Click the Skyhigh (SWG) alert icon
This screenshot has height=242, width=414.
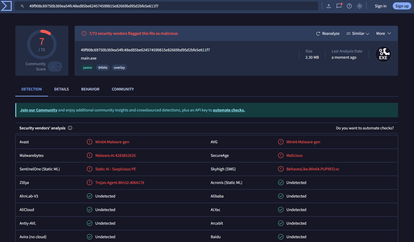[281, 169]
